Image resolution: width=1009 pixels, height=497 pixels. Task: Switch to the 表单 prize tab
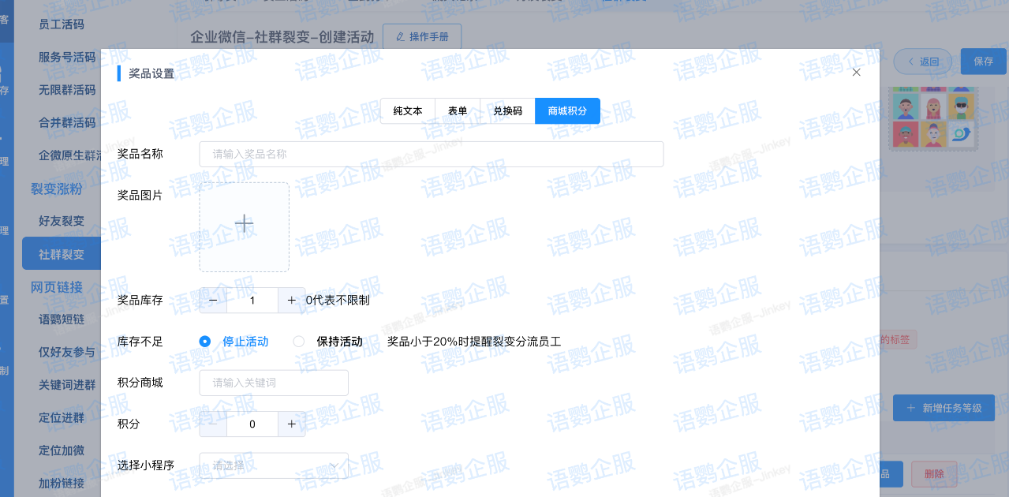tap(458, 111)
